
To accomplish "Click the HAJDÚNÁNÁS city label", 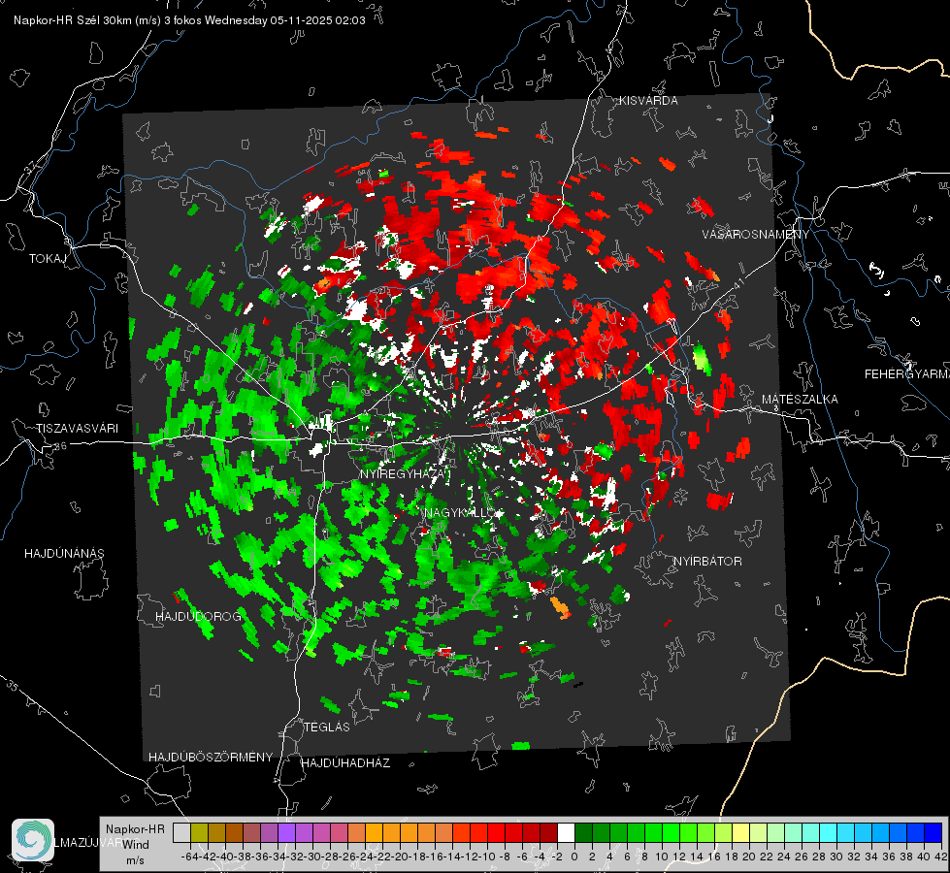I will [x=64, y=554].
